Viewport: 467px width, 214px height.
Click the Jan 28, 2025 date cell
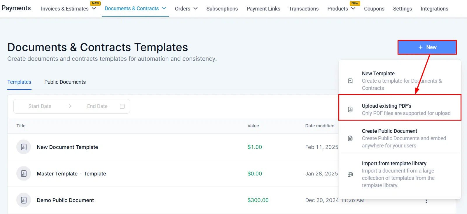322,173
